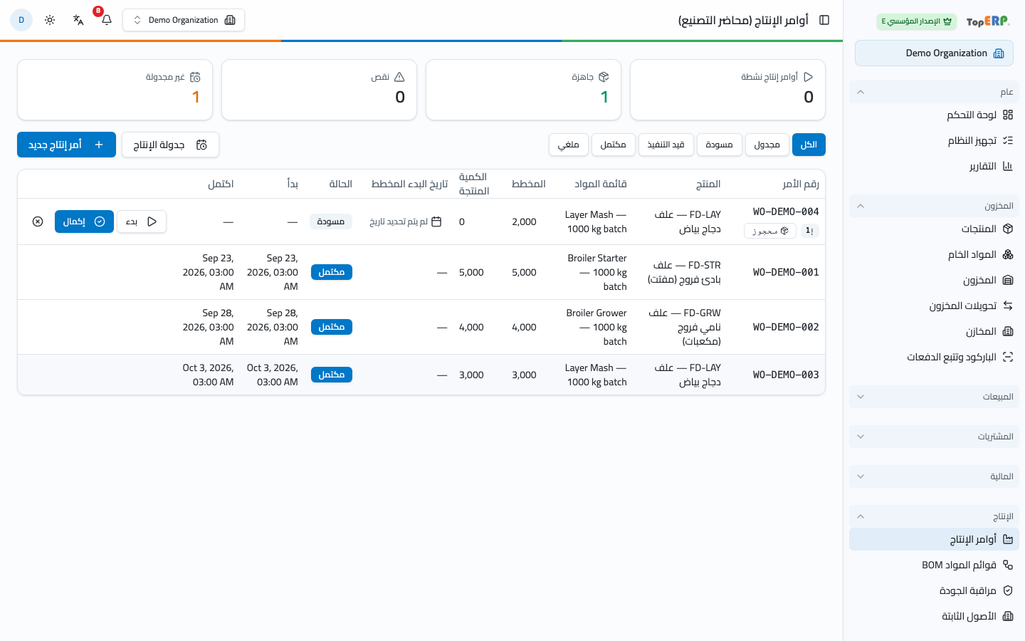Image resolution: width=1025 pixels, height=641 pixels.
Task: Click the TopERP logo
Action: tap(988, 21)
